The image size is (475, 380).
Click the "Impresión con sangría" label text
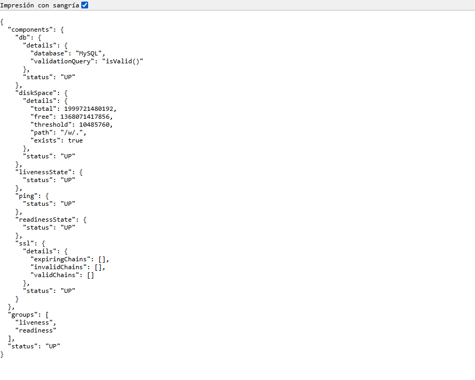pyautogui.click(x=40, y=5)
